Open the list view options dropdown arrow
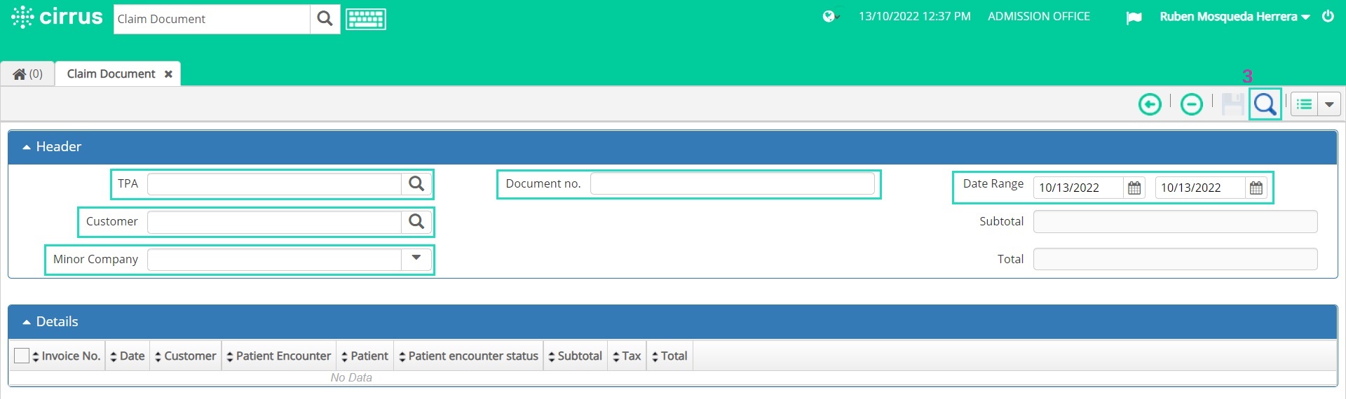 1329,104
